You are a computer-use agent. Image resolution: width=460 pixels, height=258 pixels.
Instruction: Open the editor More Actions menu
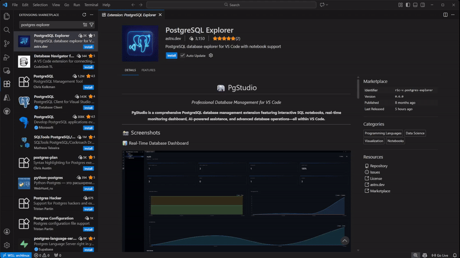click(453, 15)
